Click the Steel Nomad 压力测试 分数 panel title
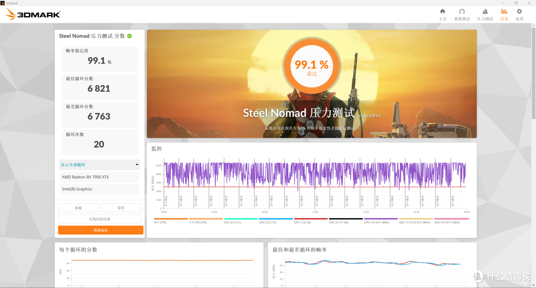Screen dimensions: 536x288 pos(92,36)
